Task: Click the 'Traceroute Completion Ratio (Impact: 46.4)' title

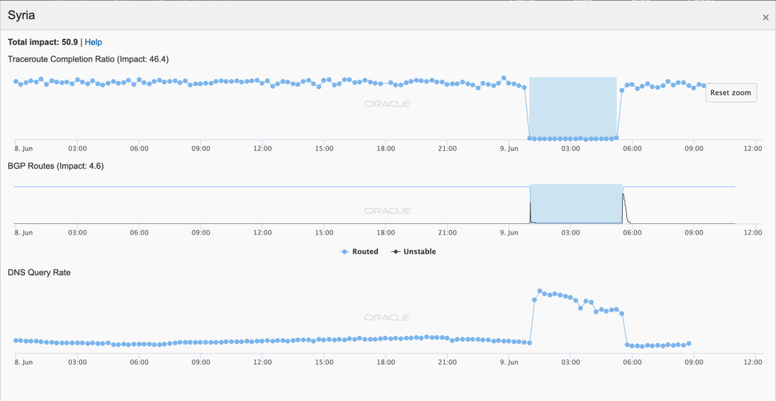Action: (x=88, y=59)
